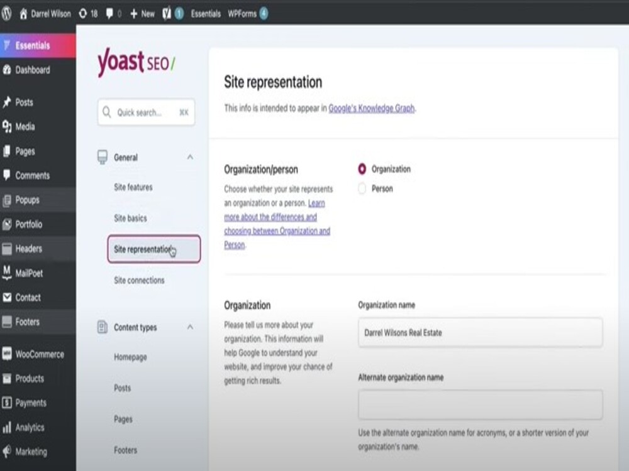Click the magnifier in the Quick search box
This screenshot has height=471, width=629.
tap(107, 112)
